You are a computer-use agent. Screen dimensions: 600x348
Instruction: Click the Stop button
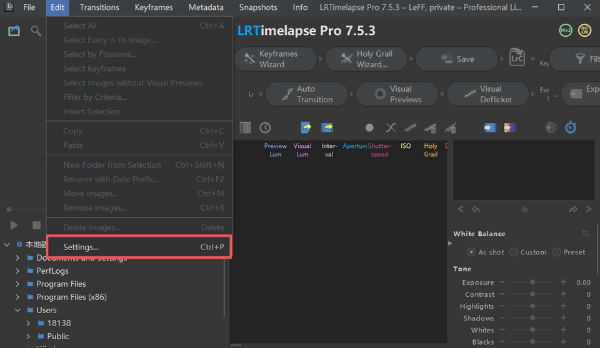[36, 225]
